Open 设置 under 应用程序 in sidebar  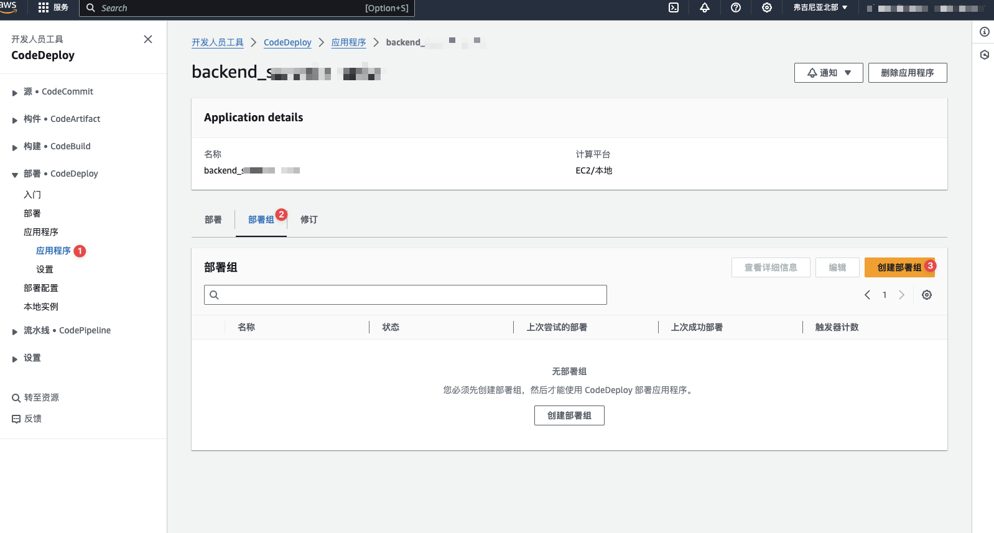[45, 269]
